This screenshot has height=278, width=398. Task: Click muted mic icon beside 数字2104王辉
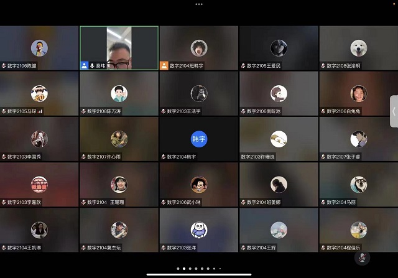tap(243, 248)
